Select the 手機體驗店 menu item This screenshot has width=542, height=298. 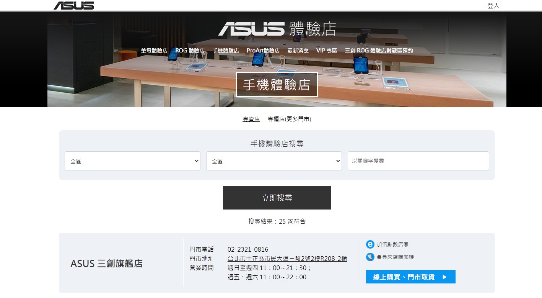(x=226, y=51)
